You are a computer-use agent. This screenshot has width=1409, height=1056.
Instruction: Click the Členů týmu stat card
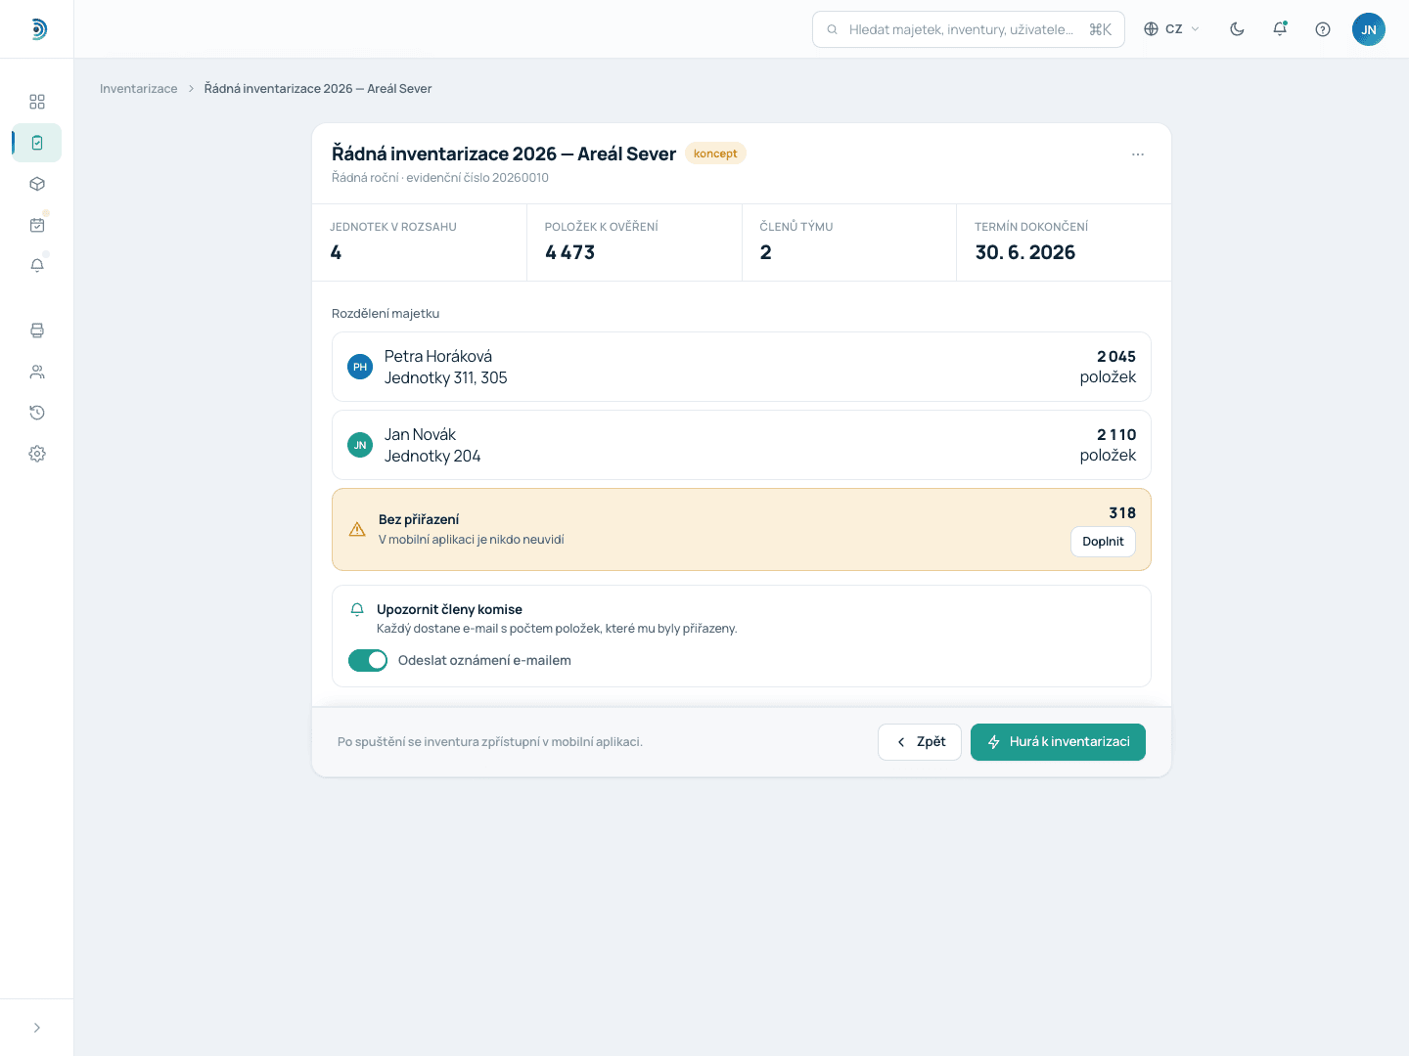click(849, 242)
